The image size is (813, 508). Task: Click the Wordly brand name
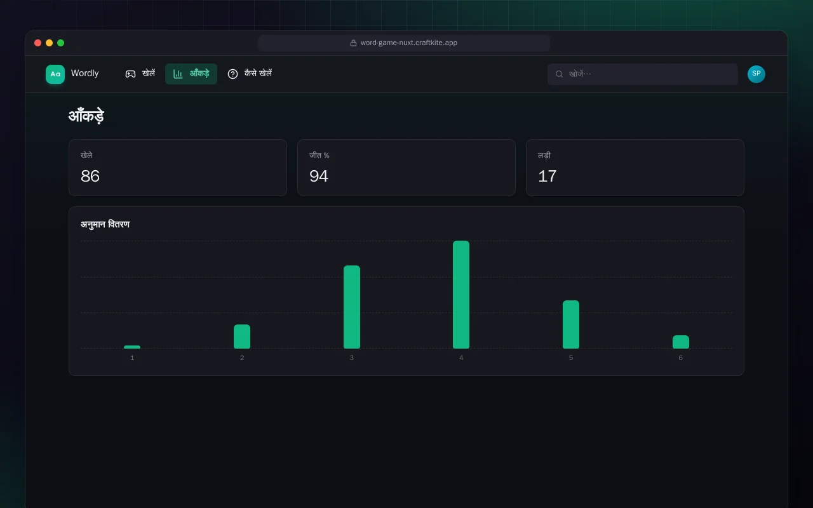(x=84, y=74)
